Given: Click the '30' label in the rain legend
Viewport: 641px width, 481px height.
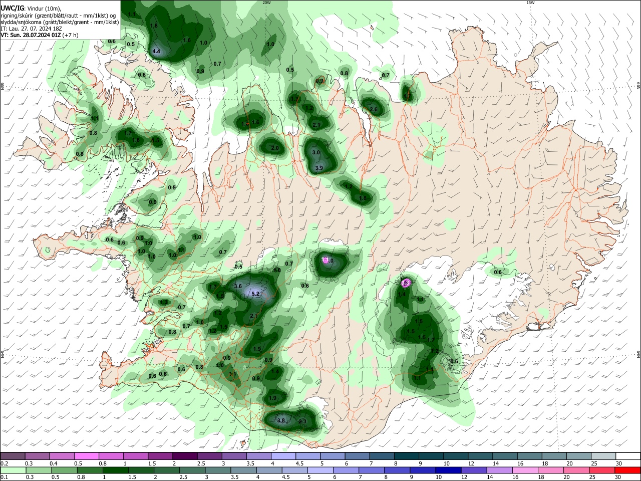Looking at the screenshot, I should [x=618, y=477].
